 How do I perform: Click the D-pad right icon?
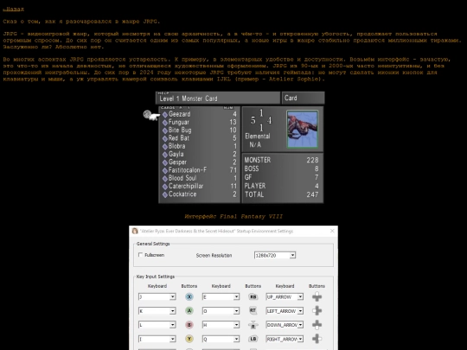(317, 339)
